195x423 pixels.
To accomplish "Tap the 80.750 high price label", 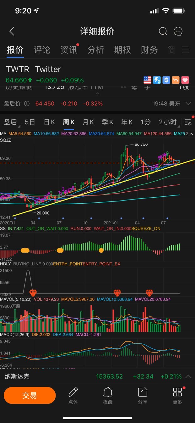I will [141, 144].
